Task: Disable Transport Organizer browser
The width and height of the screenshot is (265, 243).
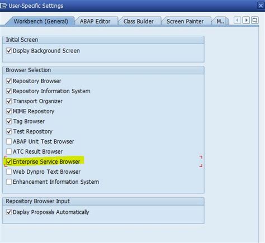Action: point(9,101)
